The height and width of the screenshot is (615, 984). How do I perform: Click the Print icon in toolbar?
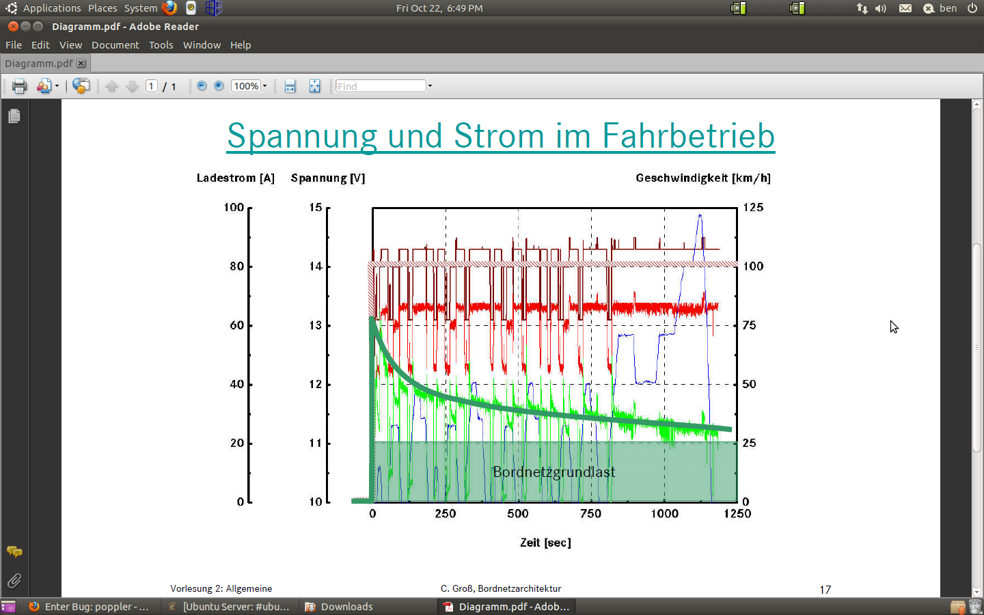click(19, 86)
